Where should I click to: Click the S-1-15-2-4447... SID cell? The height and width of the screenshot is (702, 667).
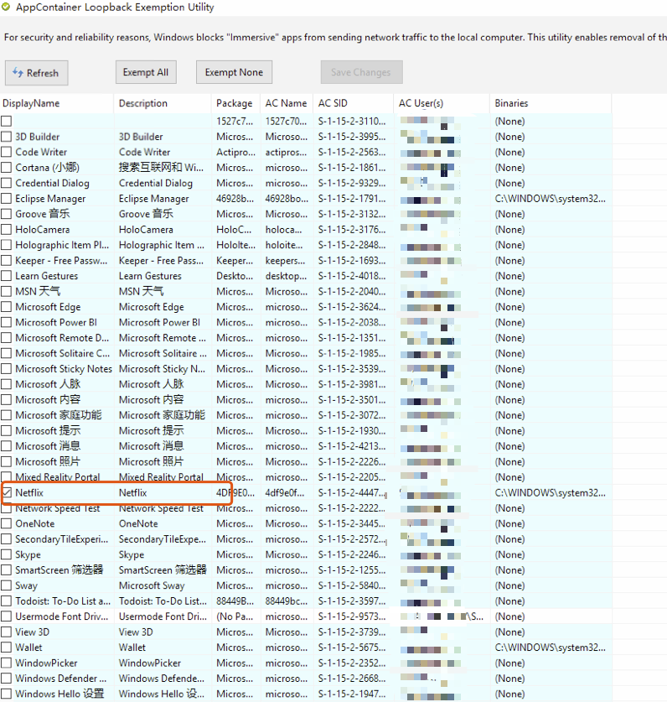click(352, 492)
